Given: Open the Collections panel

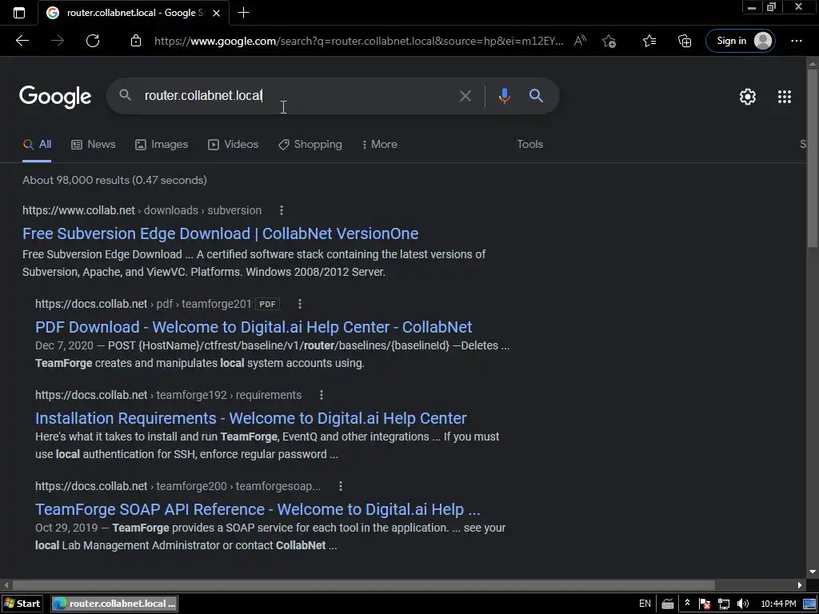Looking at the screenshot, I should coord(685,41).
